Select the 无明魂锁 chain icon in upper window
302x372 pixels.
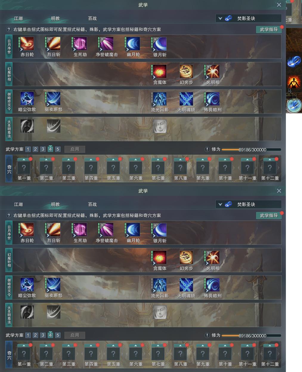click(x=186, y=99)
